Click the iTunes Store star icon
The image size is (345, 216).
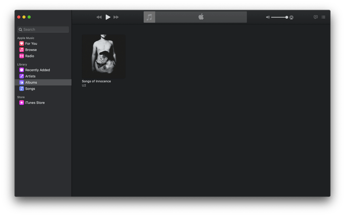(22, 103)
